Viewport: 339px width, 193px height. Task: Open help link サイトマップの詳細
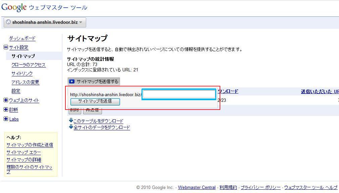(x=24, y=160)
